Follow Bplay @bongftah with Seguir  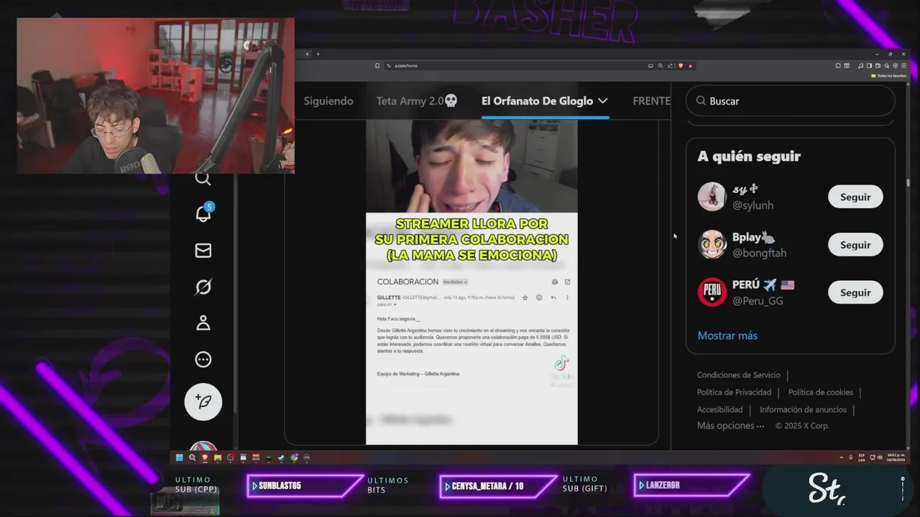[855, 245]
